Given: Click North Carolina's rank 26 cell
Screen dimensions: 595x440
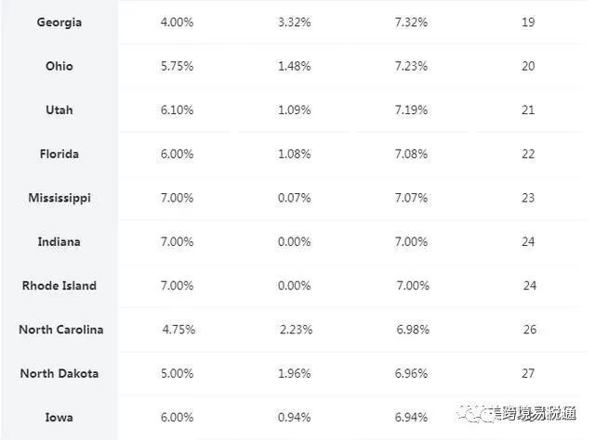Looking at the screenshot, I should pyautogui.click(x=529, y=330).
